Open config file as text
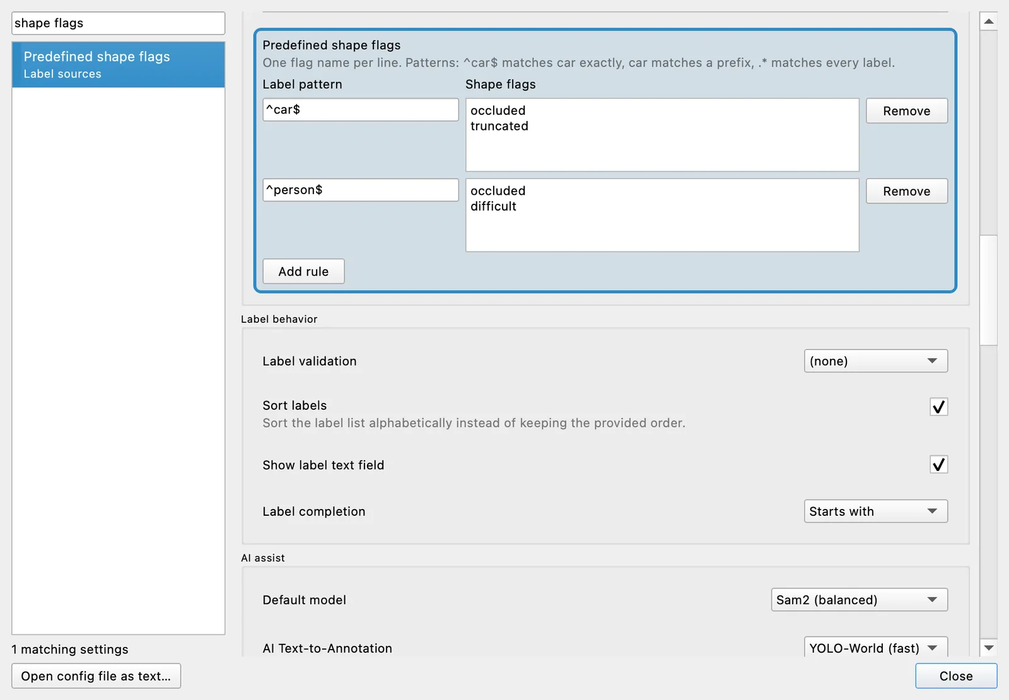1009x700 pixels. [x=96, y=676]
